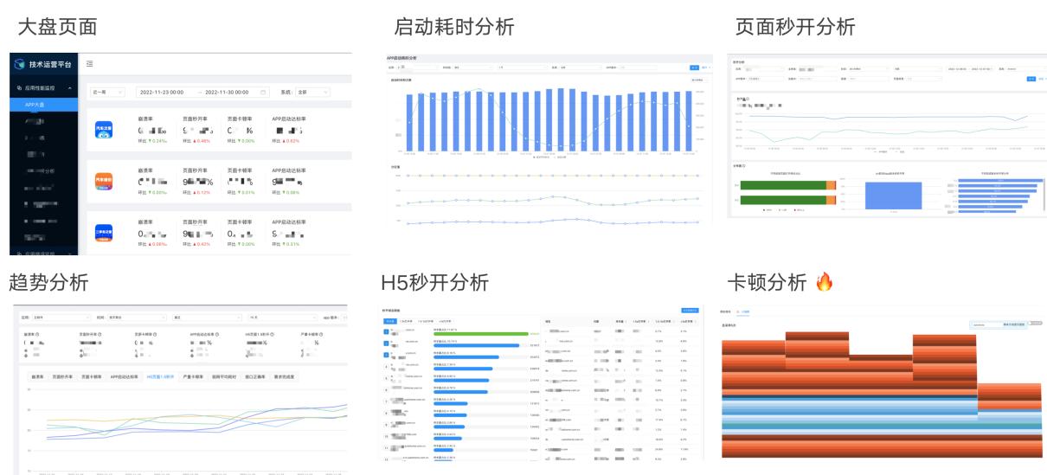Open the calendar icon in date range
This screenshot has width=1047, height=475.
click(263, 92)
